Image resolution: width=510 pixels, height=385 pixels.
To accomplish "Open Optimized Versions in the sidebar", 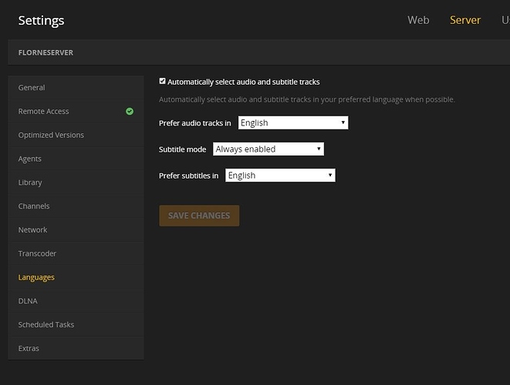I will tap(51, 136).
